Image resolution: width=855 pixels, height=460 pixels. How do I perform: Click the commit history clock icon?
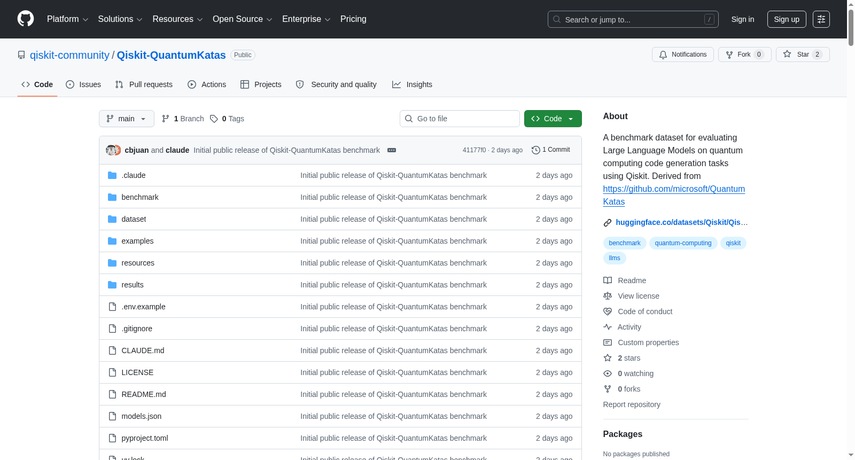[536, 150]
